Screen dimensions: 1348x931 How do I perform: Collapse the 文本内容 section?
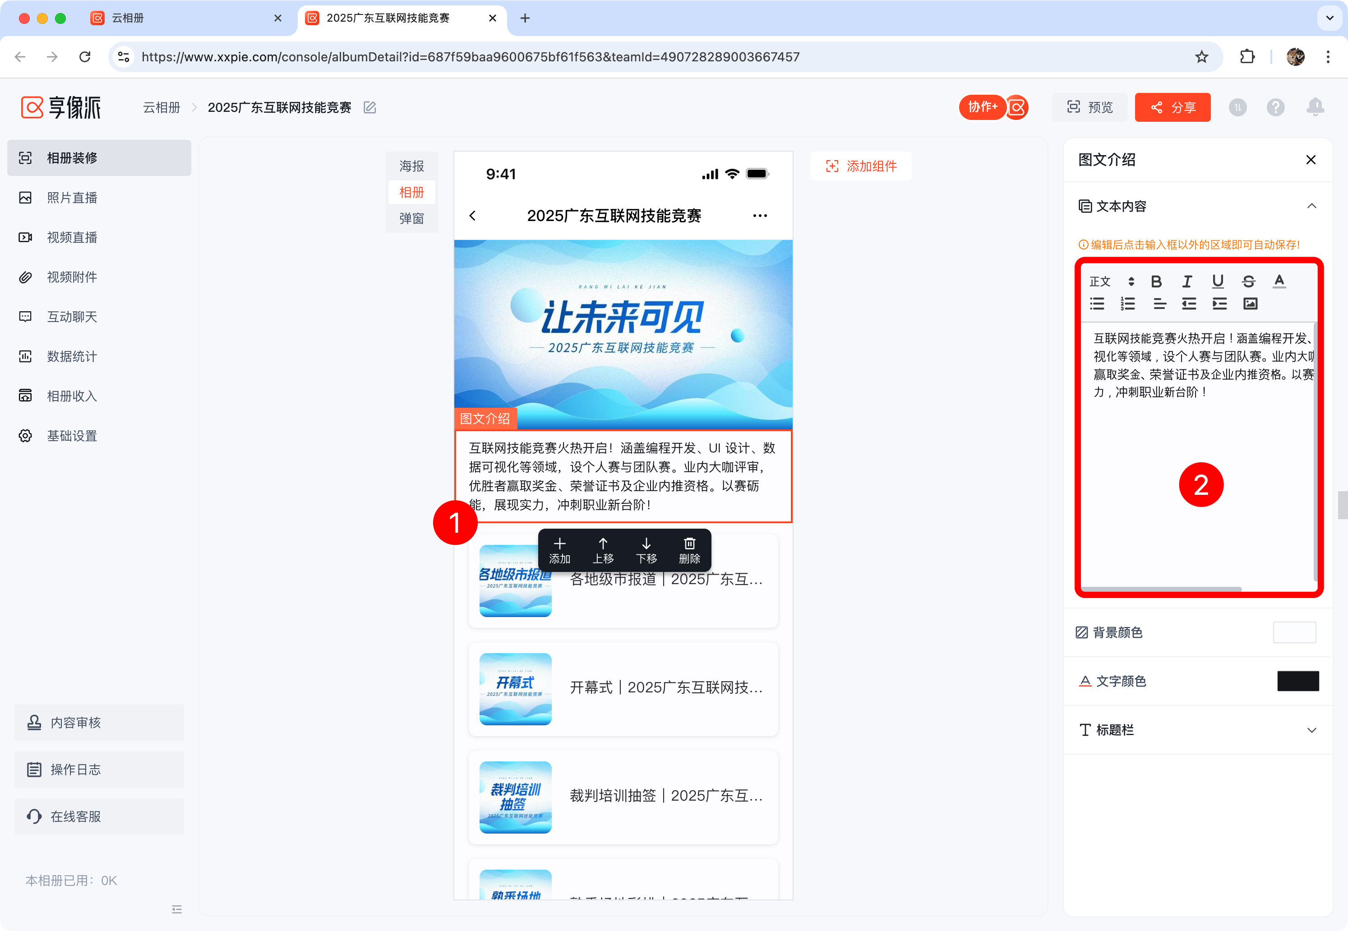pyautogui.click(x=1311, y=206)
